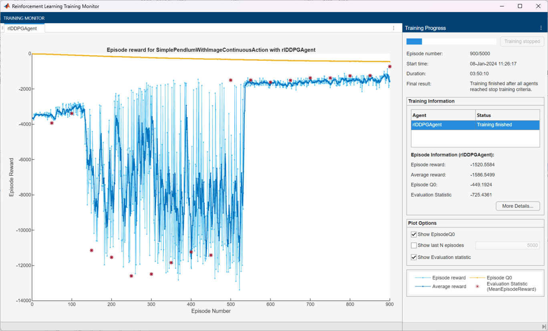The height and width of the screenshot is (331, 548).
Task: Click the MATLAB logo in the title bar
Action: point(7,6)
